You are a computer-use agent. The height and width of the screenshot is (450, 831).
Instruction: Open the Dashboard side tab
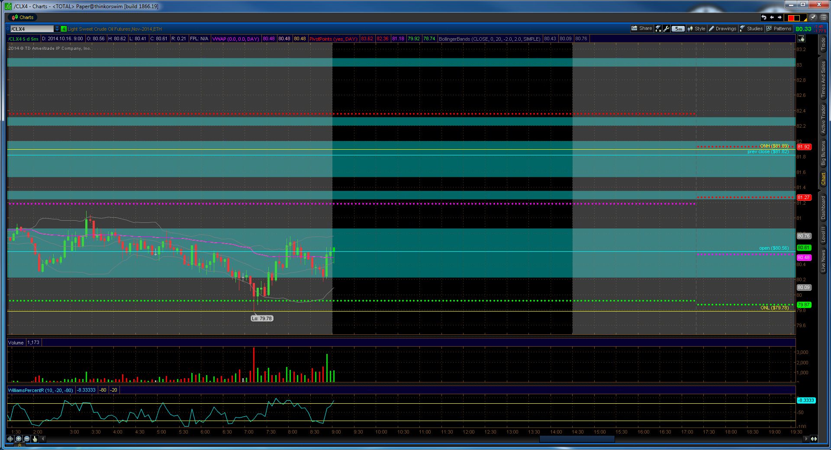[x=823, y=208]
